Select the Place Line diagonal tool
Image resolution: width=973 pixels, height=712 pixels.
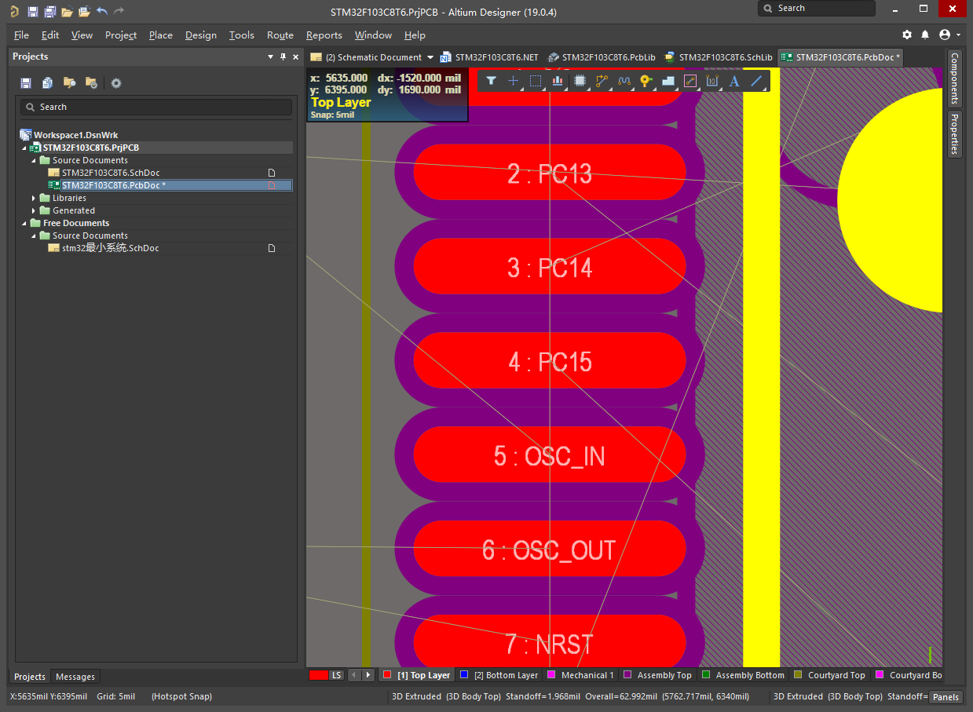pyautogui.click(x=757, y=81)
